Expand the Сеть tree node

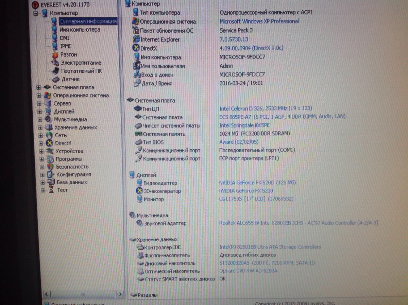[x=41, y=135]
